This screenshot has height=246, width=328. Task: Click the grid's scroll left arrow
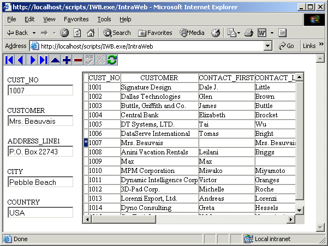(87, 219)
